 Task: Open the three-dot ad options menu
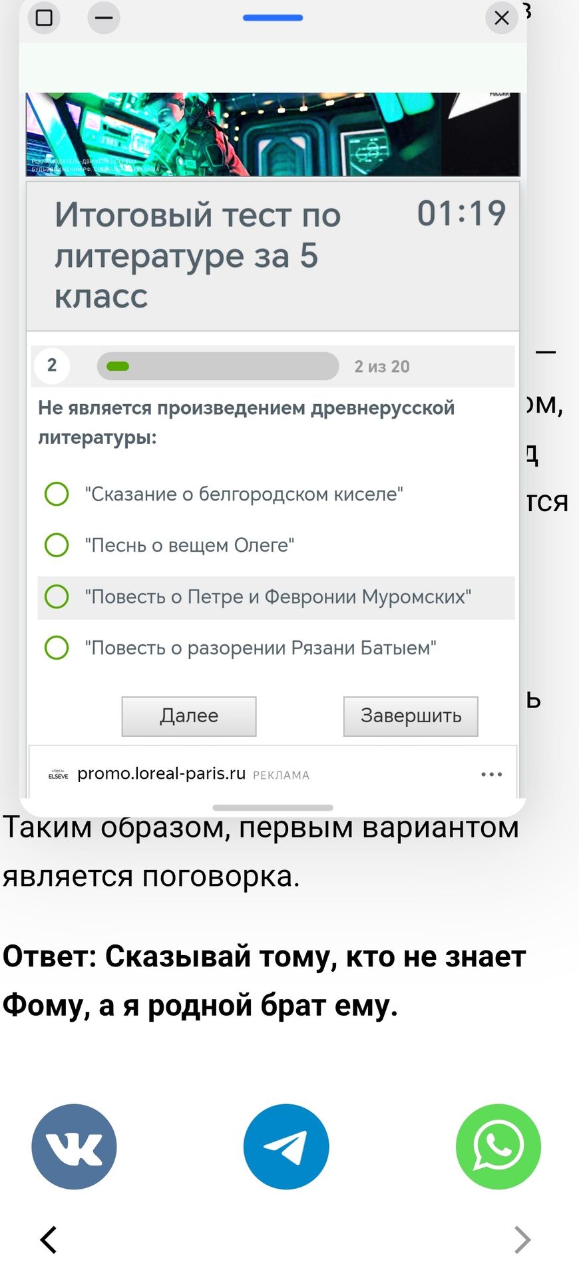(x=492, y=774)
